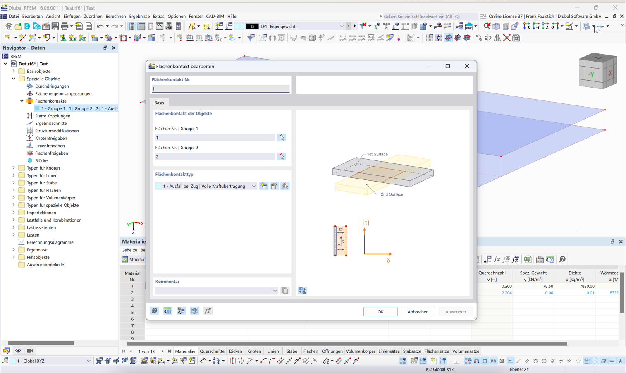Open unit settings with the 0.00 icon
The height and width of the screenshot is (373, 626).
(x=167, y=311)
